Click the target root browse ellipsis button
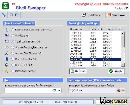130x106 pixels. pyautogui.click(x=123, y=90)
